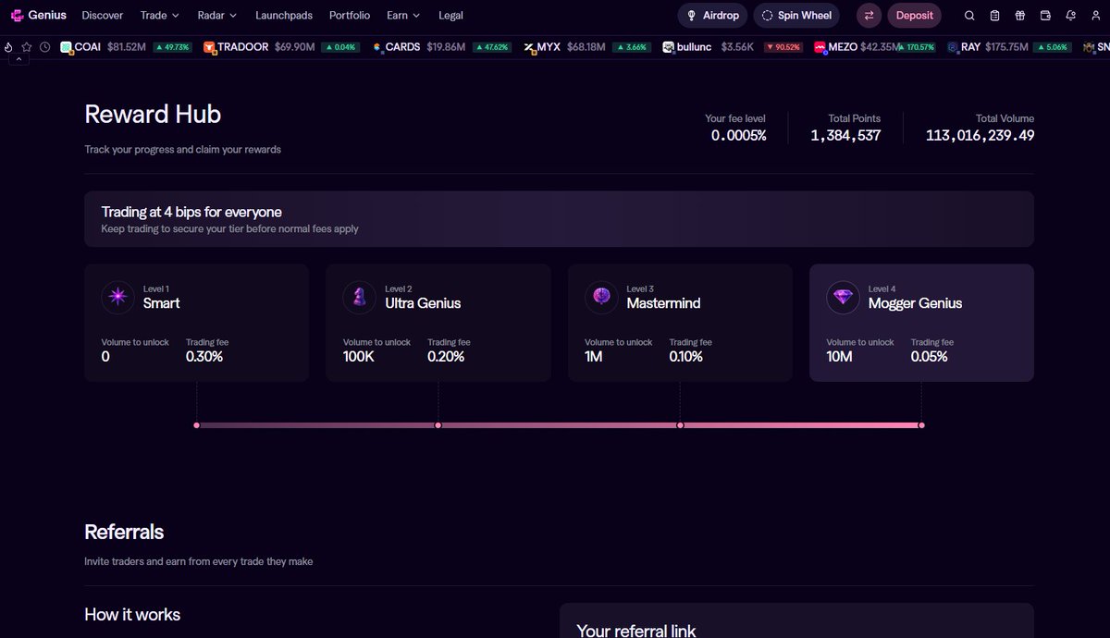Click the Level 4 progress bar marker
The width and height of the screenshot is (1110, 638).
click(x=921, y=425)
